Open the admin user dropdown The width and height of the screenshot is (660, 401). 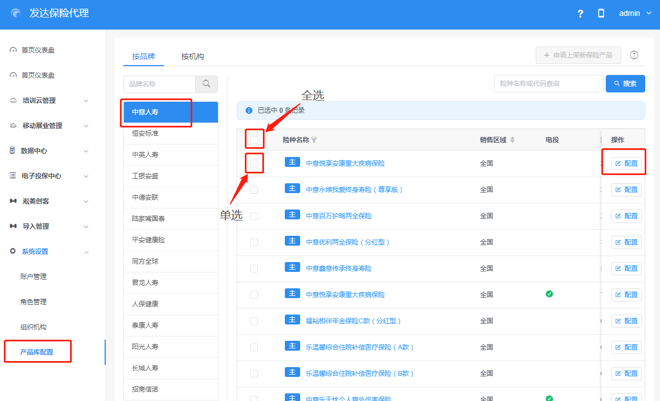click(x=635, y=14)
